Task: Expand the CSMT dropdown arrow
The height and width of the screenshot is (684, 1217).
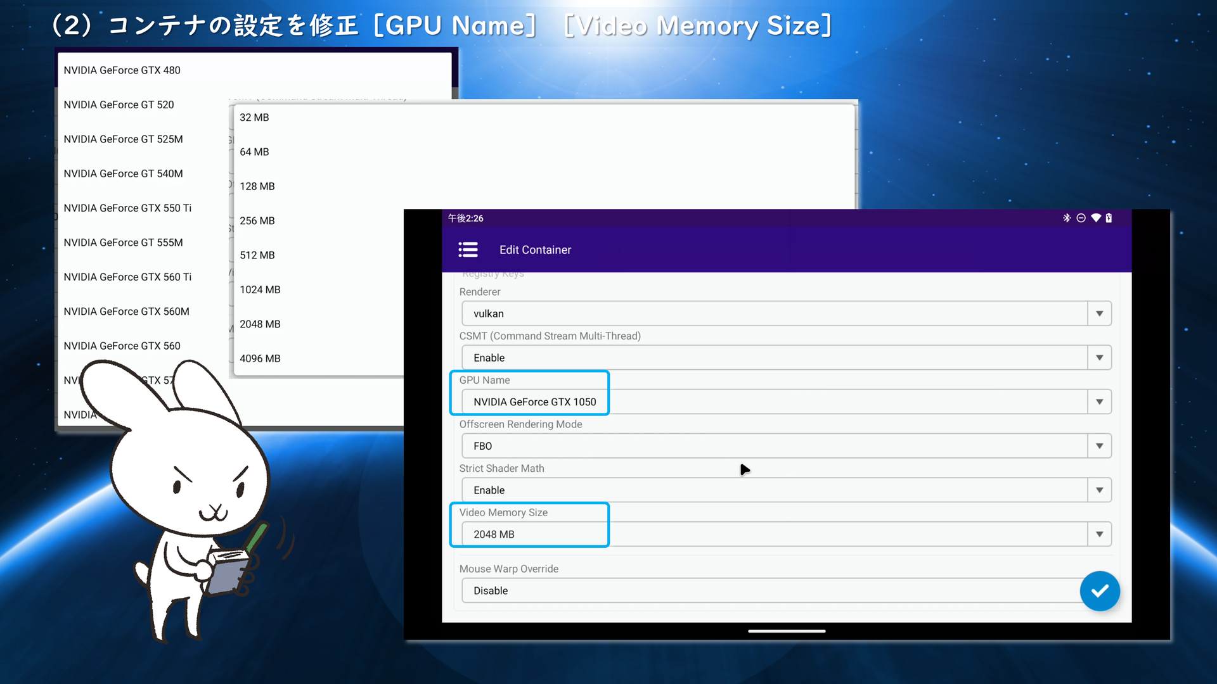Action: click(x=1100, y=358)
